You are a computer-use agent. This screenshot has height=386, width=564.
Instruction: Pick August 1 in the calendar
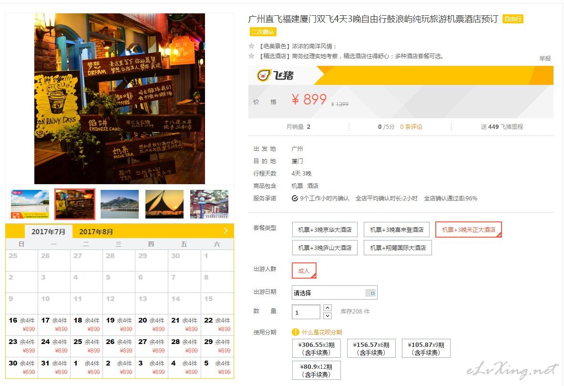(86, 368)
